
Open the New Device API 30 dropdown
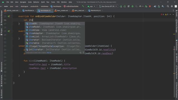click(x=108, y=6)
